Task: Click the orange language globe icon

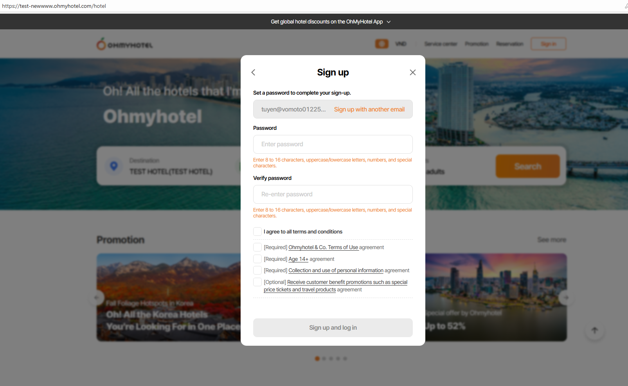Action: [x=382, y=44]
